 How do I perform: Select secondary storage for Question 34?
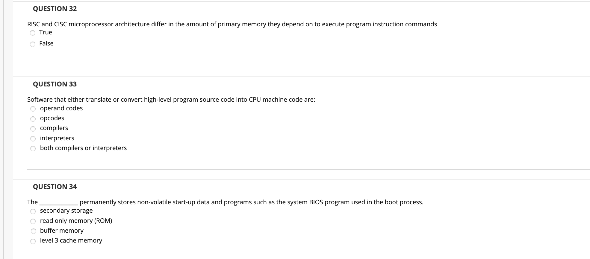coord(33,211)
